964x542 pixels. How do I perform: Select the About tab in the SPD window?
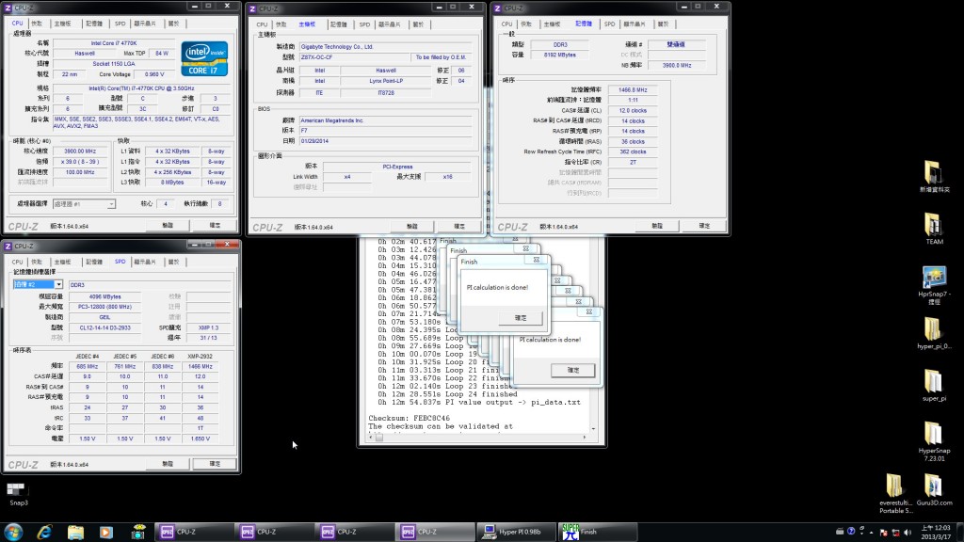click(174, 262)
